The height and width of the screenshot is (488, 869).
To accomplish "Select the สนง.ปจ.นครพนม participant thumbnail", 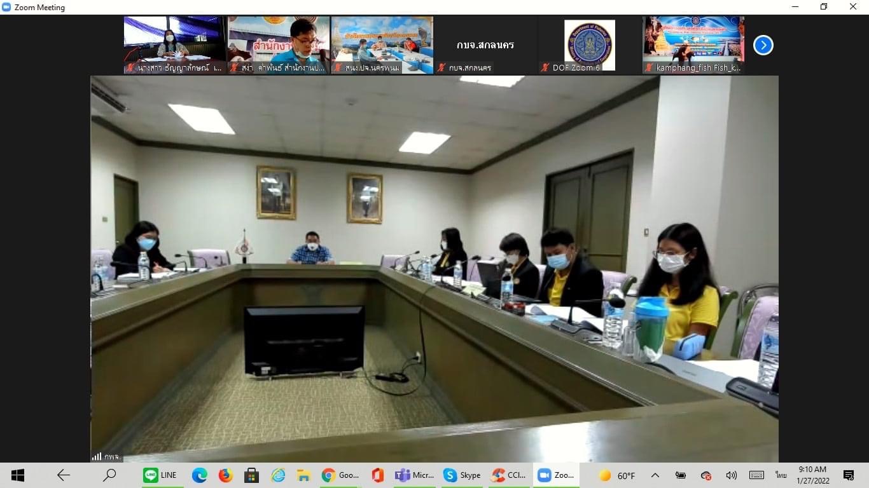I will pyautogui.click(x=382, y=45).
